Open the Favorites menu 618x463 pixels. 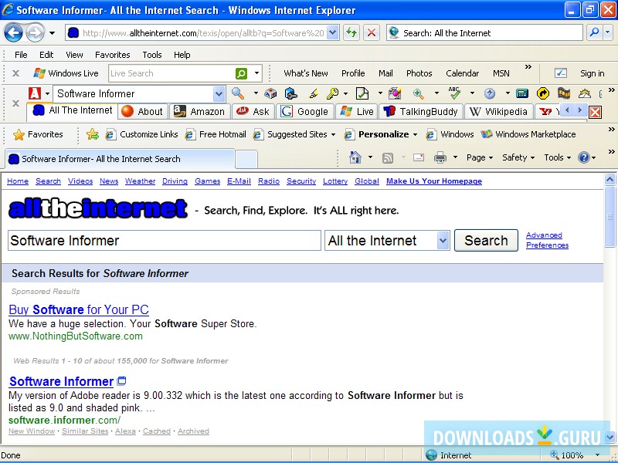(x=112, y=55)
